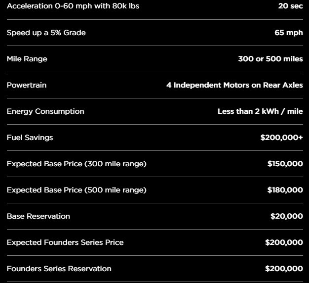
Task: Select the '20 sec' acceleration value
Action: [290, 6]
